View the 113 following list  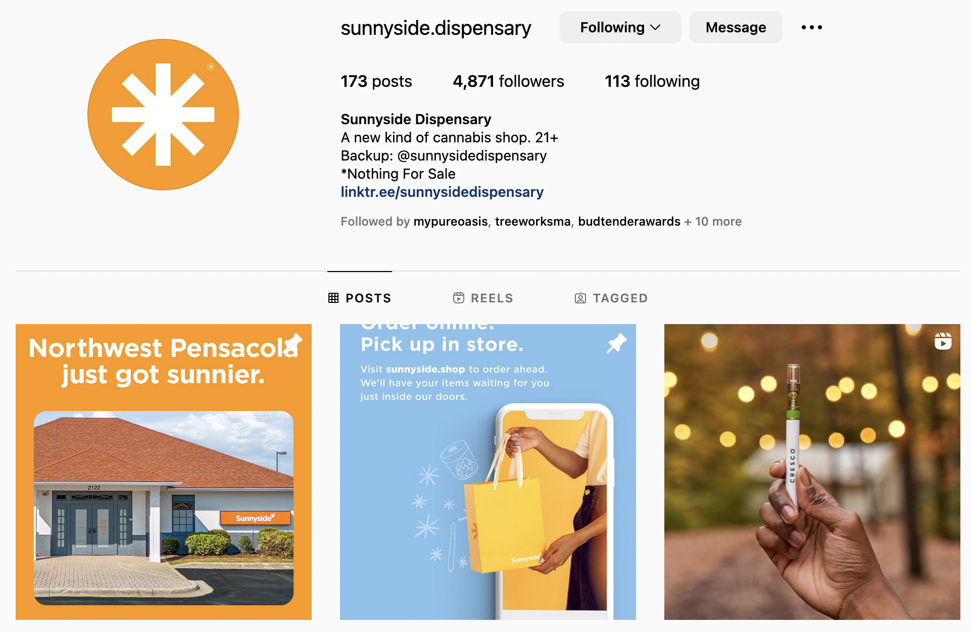pyautogui.click(x=652, y=81)
